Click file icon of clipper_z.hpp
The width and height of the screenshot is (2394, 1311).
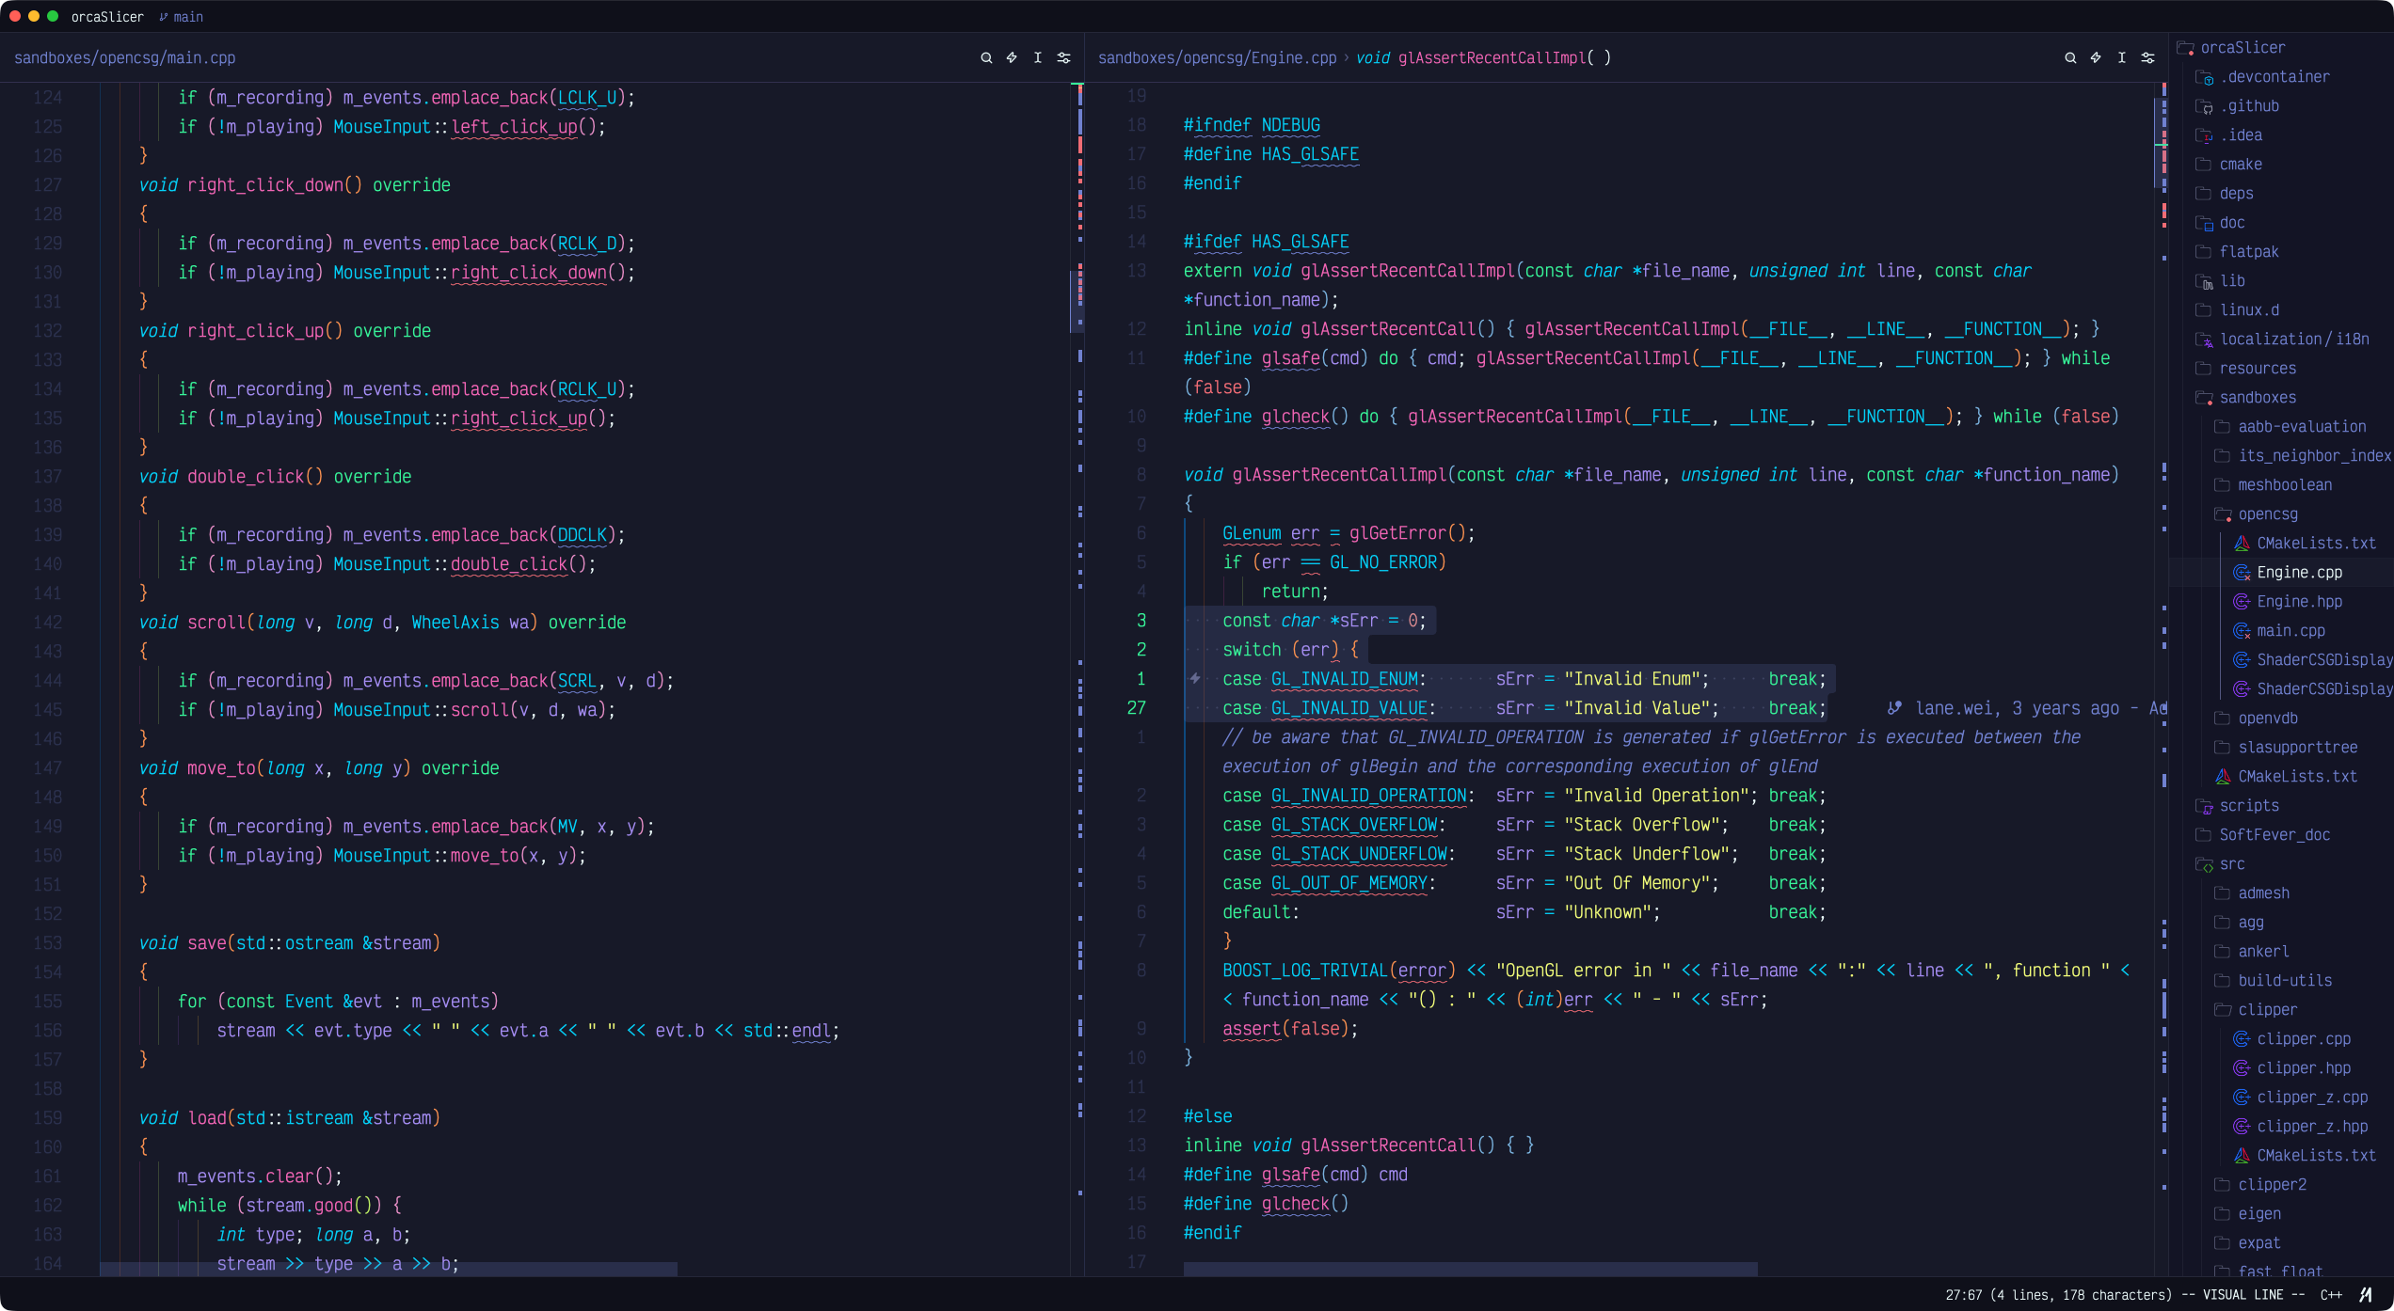point(2242,1127)
